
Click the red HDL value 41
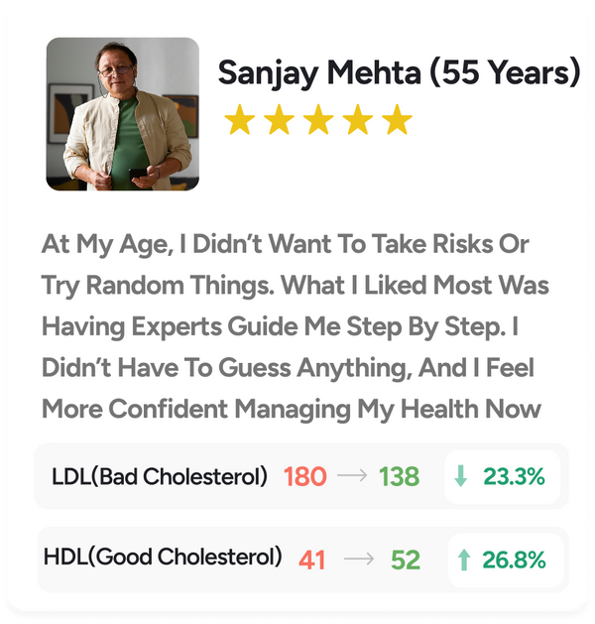pos(312,560)
